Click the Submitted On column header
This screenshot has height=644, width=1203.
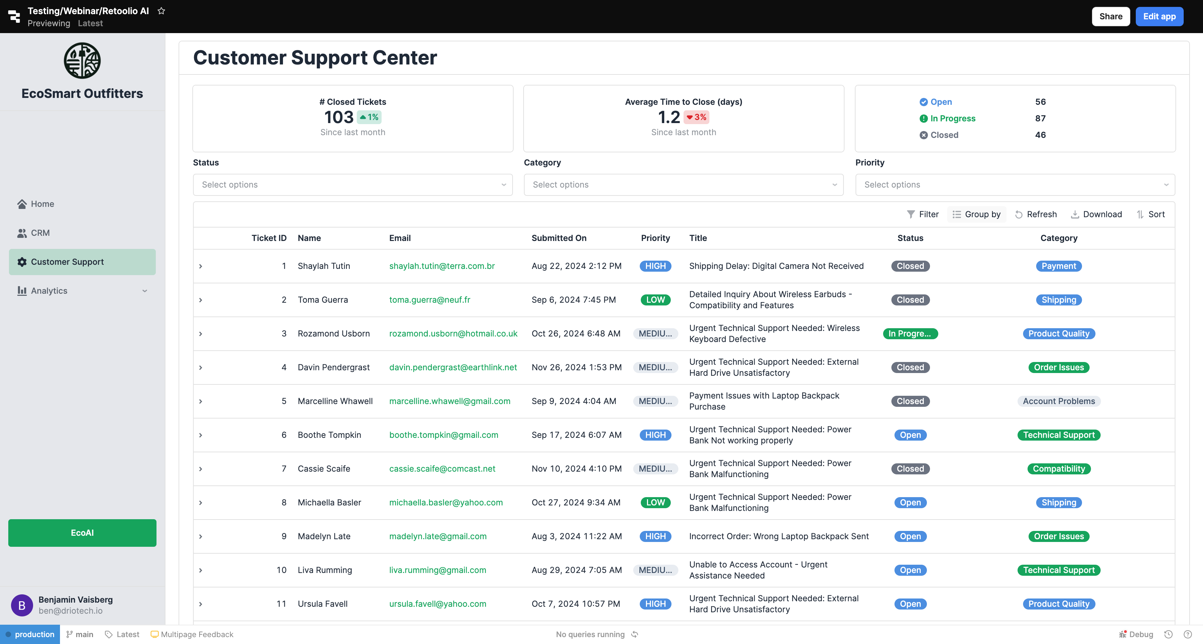tap(559, 238)
